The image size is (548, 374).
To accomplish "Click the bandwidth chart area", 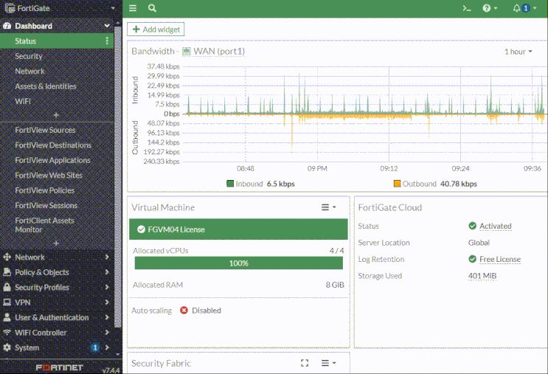I will pyautogui.click(x=364, y=114).
